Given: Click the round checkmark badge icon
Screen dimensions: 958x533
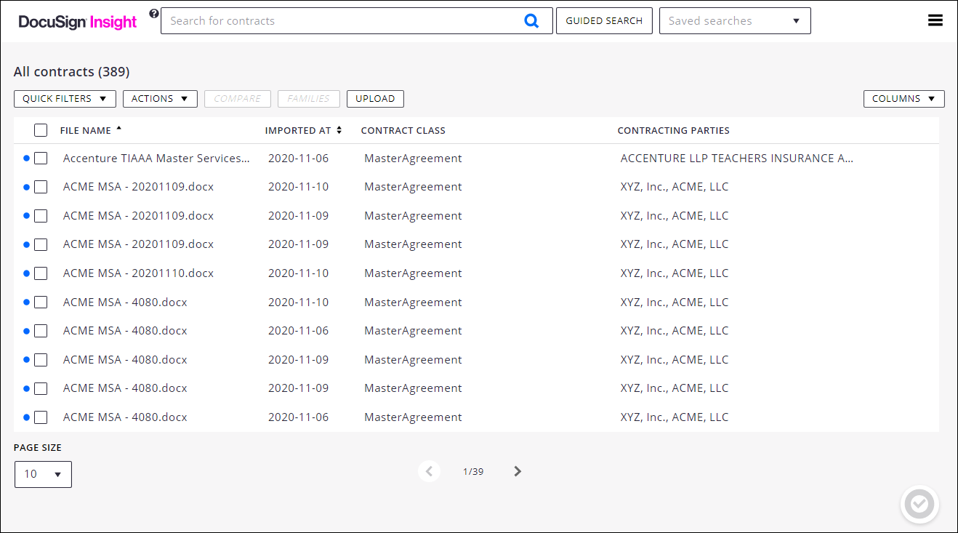Looking at the screenshot, I should (919, 504).
